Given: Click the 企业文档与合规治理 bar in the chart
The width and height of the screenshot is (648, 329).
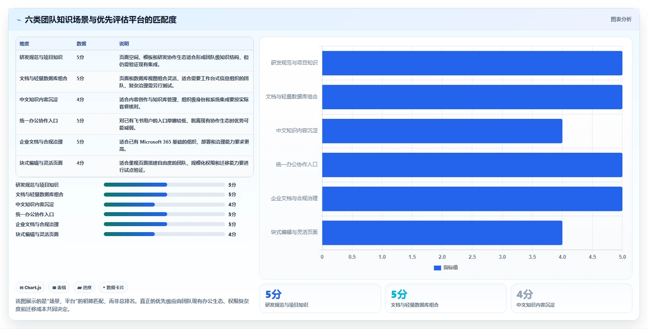Looking at the screenshot, I should [472, 199].
